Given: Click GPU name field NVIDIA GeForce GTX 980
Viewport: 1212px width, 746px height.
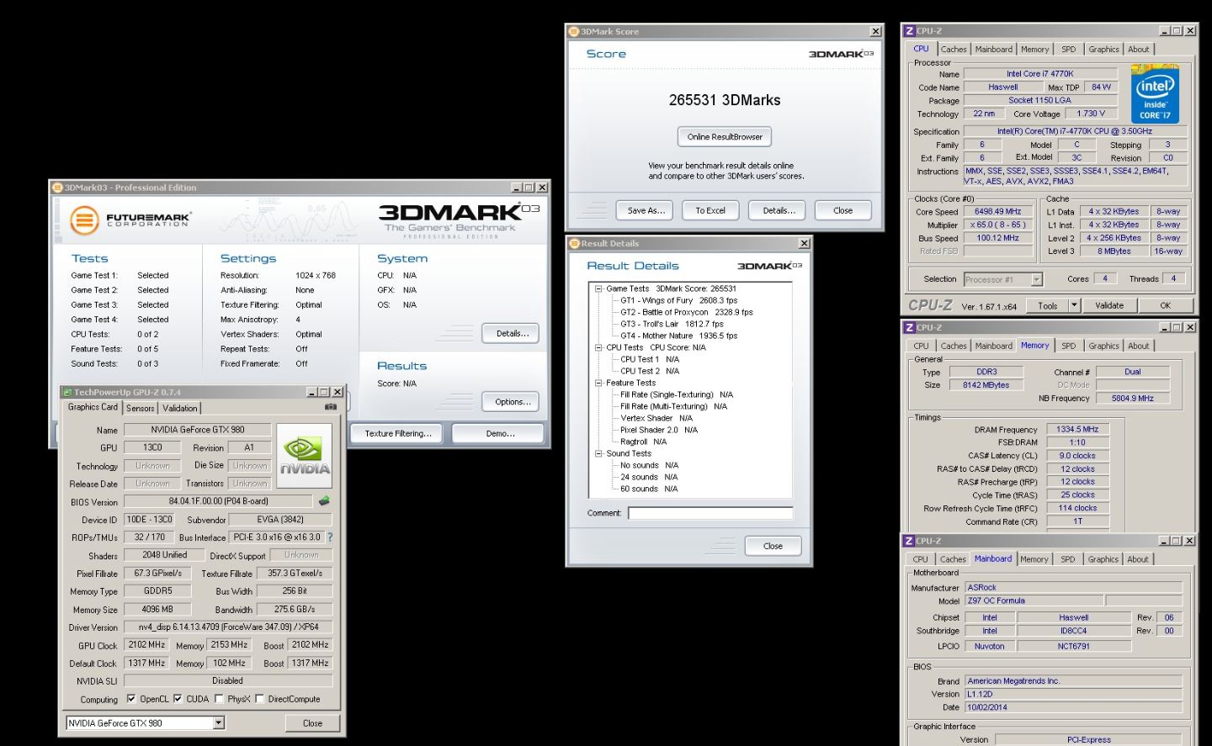Looking at the screenshot, I should pyautogui.click(x=198, y=430).
